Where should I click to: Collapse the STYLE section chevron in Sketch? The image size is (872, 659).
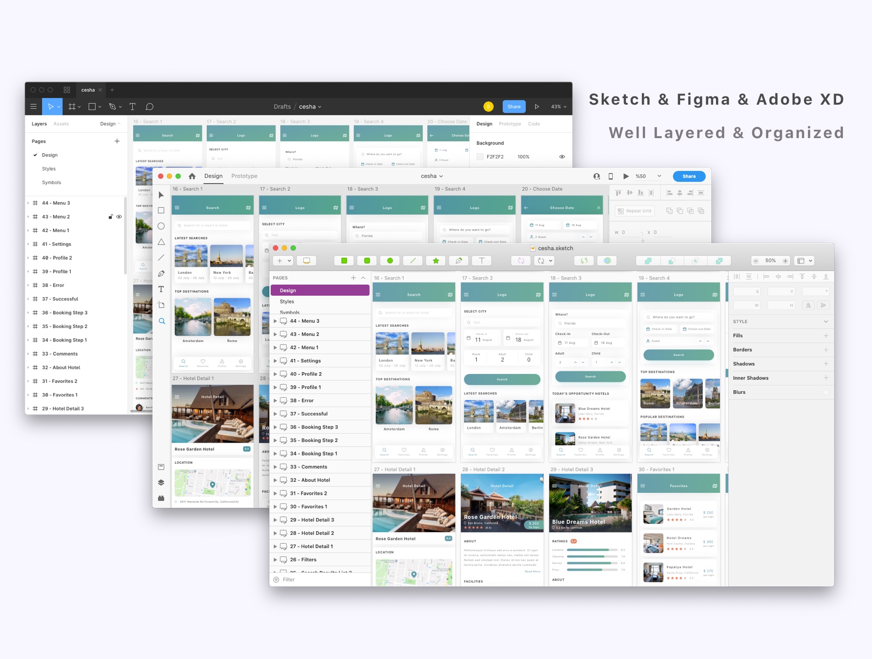pyautogui.click(x=825, y=322)
